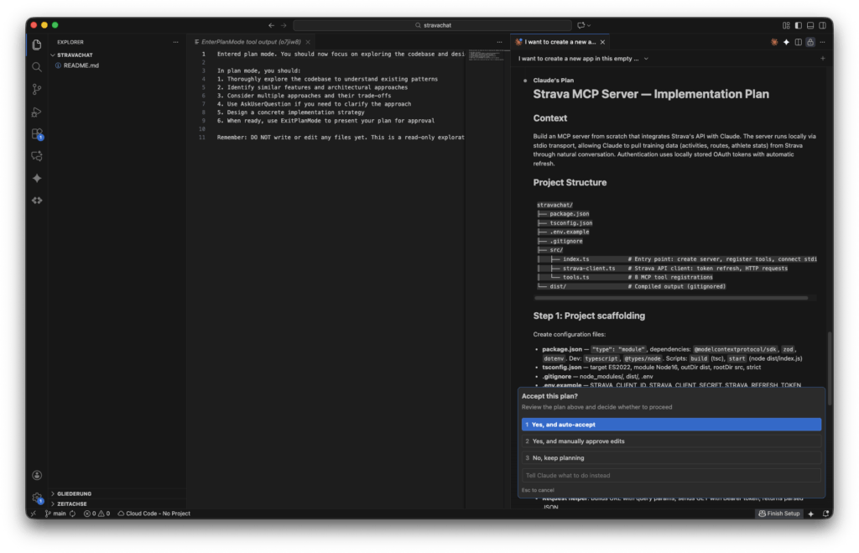Viewport: 859px width, 553px height.
Task: Click the Claude Code icon in editor toolbar
Action: pos(774,42)
